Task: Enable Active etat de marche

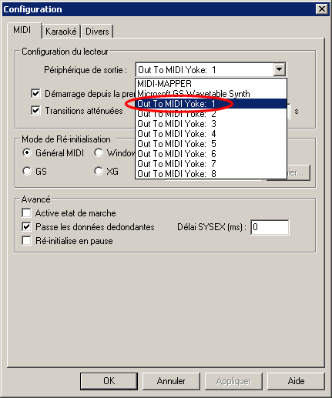Action: (27, 213)
